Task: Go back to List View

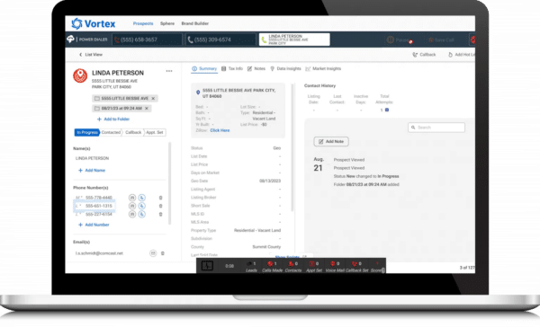Action: 91,54
